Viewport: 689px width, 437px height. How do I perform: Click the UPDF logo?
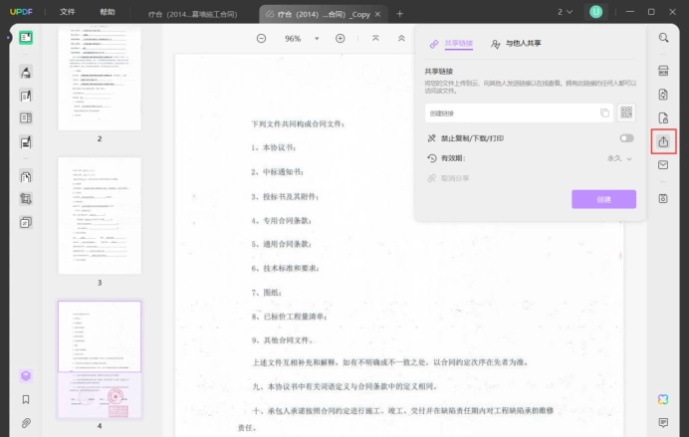click(x=21, y=12)
